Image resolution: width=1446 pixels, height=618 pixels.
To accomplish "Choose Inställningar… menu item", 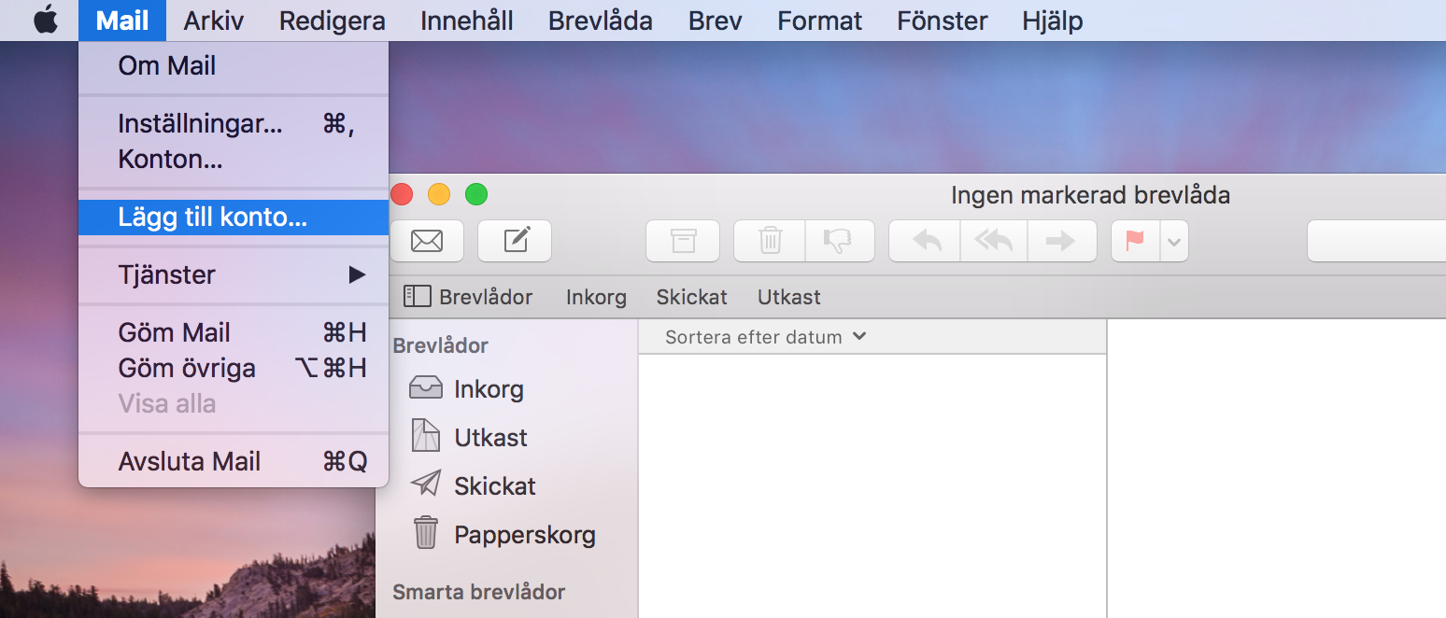I will [x=234, y=123].
